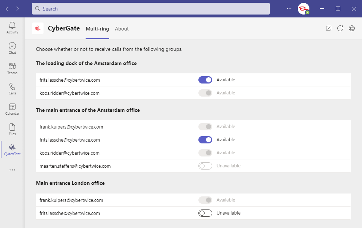Enable frits.lassche for London office
The width and height of the screenshot is (362, 228).
(205, 213)
